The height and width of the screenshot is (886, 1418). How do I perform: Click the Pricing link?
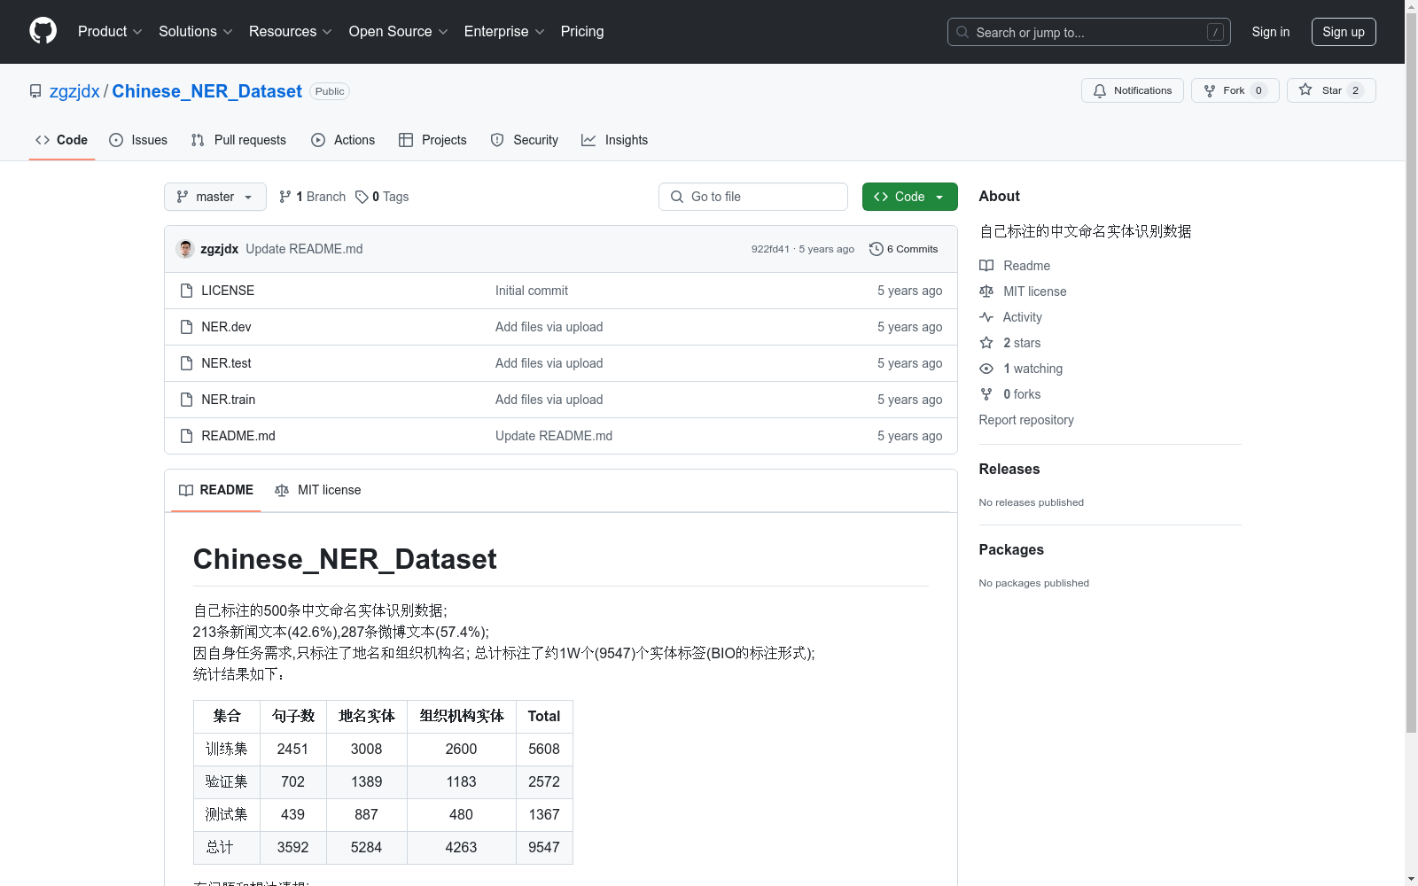click(582, 32)
